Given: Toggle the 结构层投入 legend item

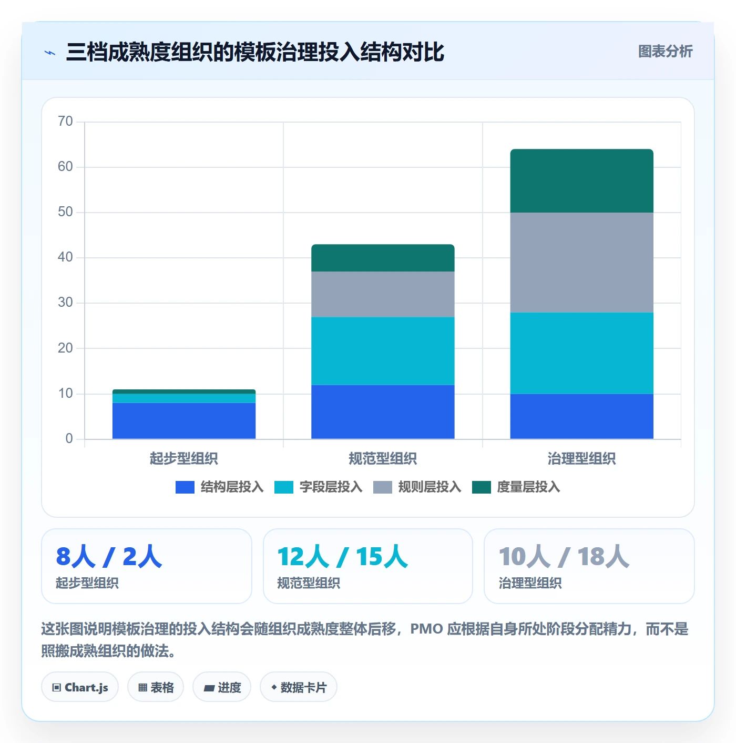Looking at the screenshot, I should tap(219, 487).
